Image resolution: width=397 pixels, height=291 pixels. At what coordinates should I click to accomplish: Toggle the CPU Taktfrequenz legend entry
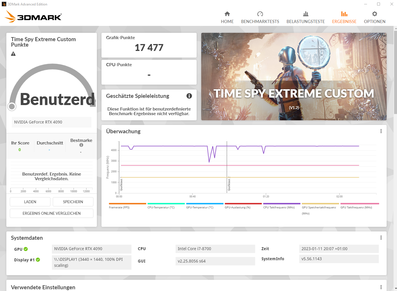282,206
